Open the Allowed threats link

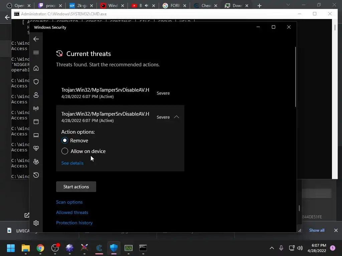tap(72, 212)
